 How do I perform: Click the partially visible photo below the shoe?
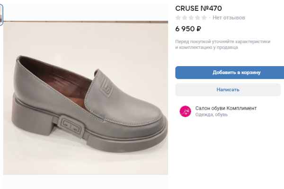click(85, 182)
